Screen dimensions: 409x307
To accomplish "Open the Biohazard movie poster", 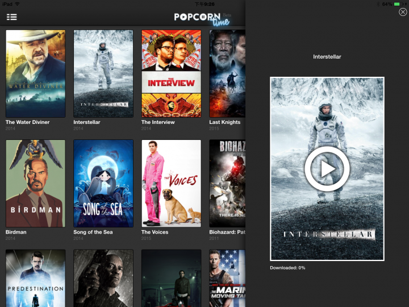I will [227, 183].
